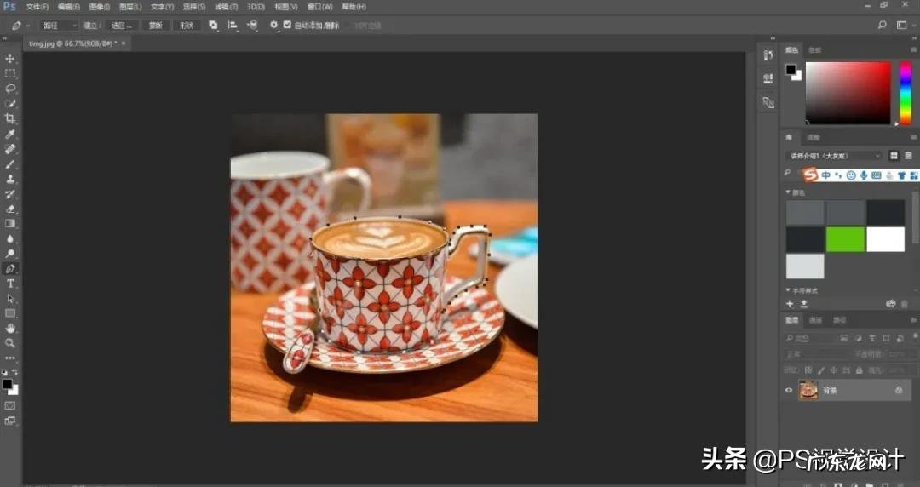
Task: Select the Lasso tool
Action: click(x=10, y=89)
